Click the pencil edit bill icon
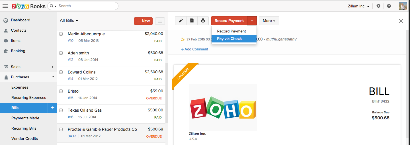The height and width of the screenshot is (145, 410). pyautogui.click(x=181, y=21)
